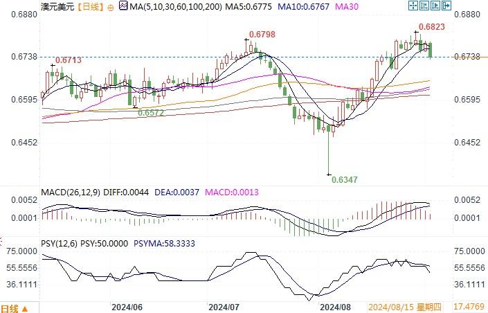Click the MA10:0.6767 value

click(x=303, y=6)
